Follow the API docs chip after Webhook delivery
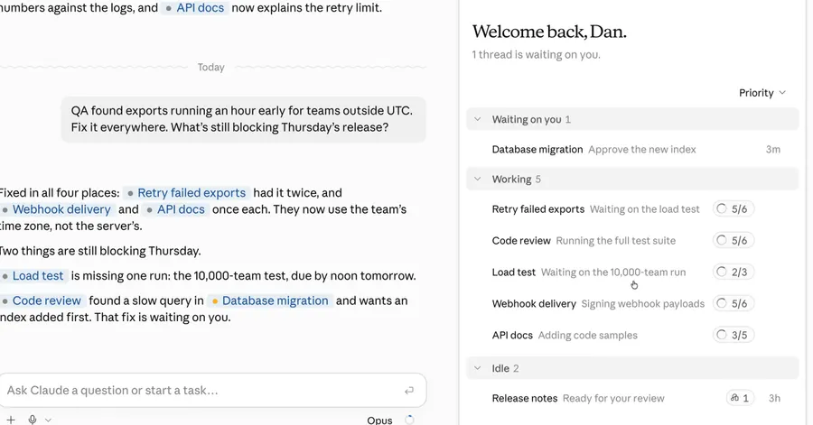The image size is (813, 425). [176, 209]
